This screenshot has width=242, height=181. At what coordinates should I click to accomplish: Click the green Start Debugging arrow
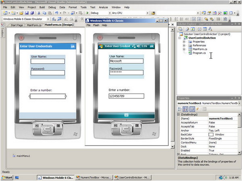[88, 13]
